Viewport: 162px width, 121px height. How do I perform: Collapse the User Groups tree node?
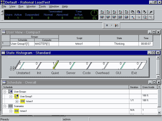5,92
